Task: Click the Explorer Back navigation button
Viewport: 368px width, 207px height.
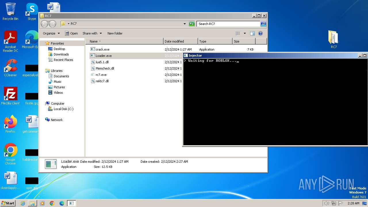Action: 45,24
